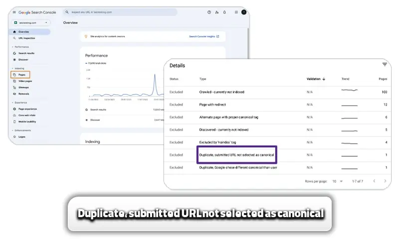Open Page with redirect row
The image size is (399, 239).
pyautogui.click(x=278, y=105)
